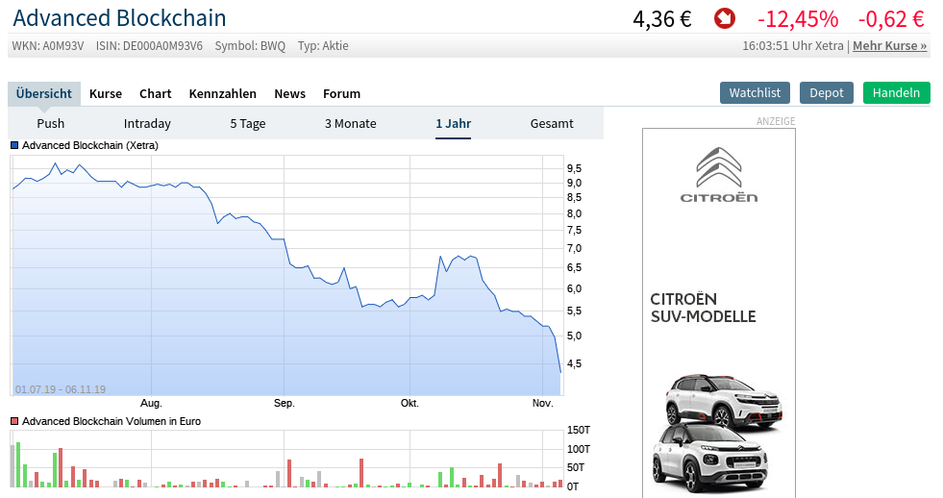Click the Nov. axis label

coord(542,403)
